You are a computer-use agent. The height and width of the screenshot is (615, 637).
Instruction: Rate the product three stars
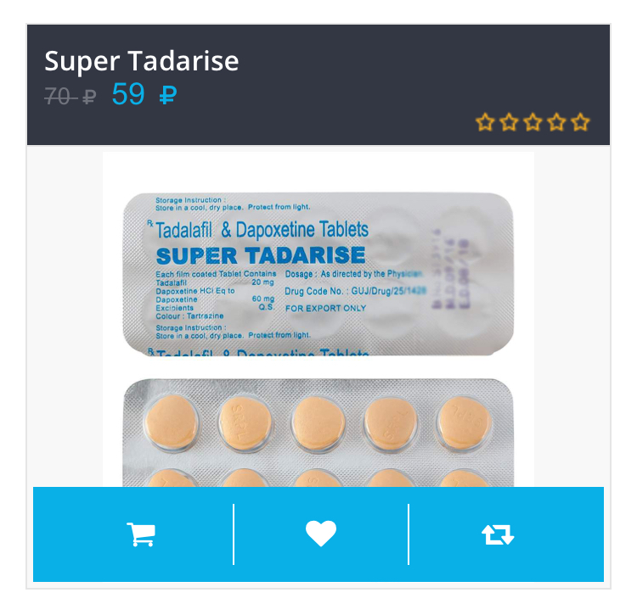pyautogui.click(x=533, y=122)
